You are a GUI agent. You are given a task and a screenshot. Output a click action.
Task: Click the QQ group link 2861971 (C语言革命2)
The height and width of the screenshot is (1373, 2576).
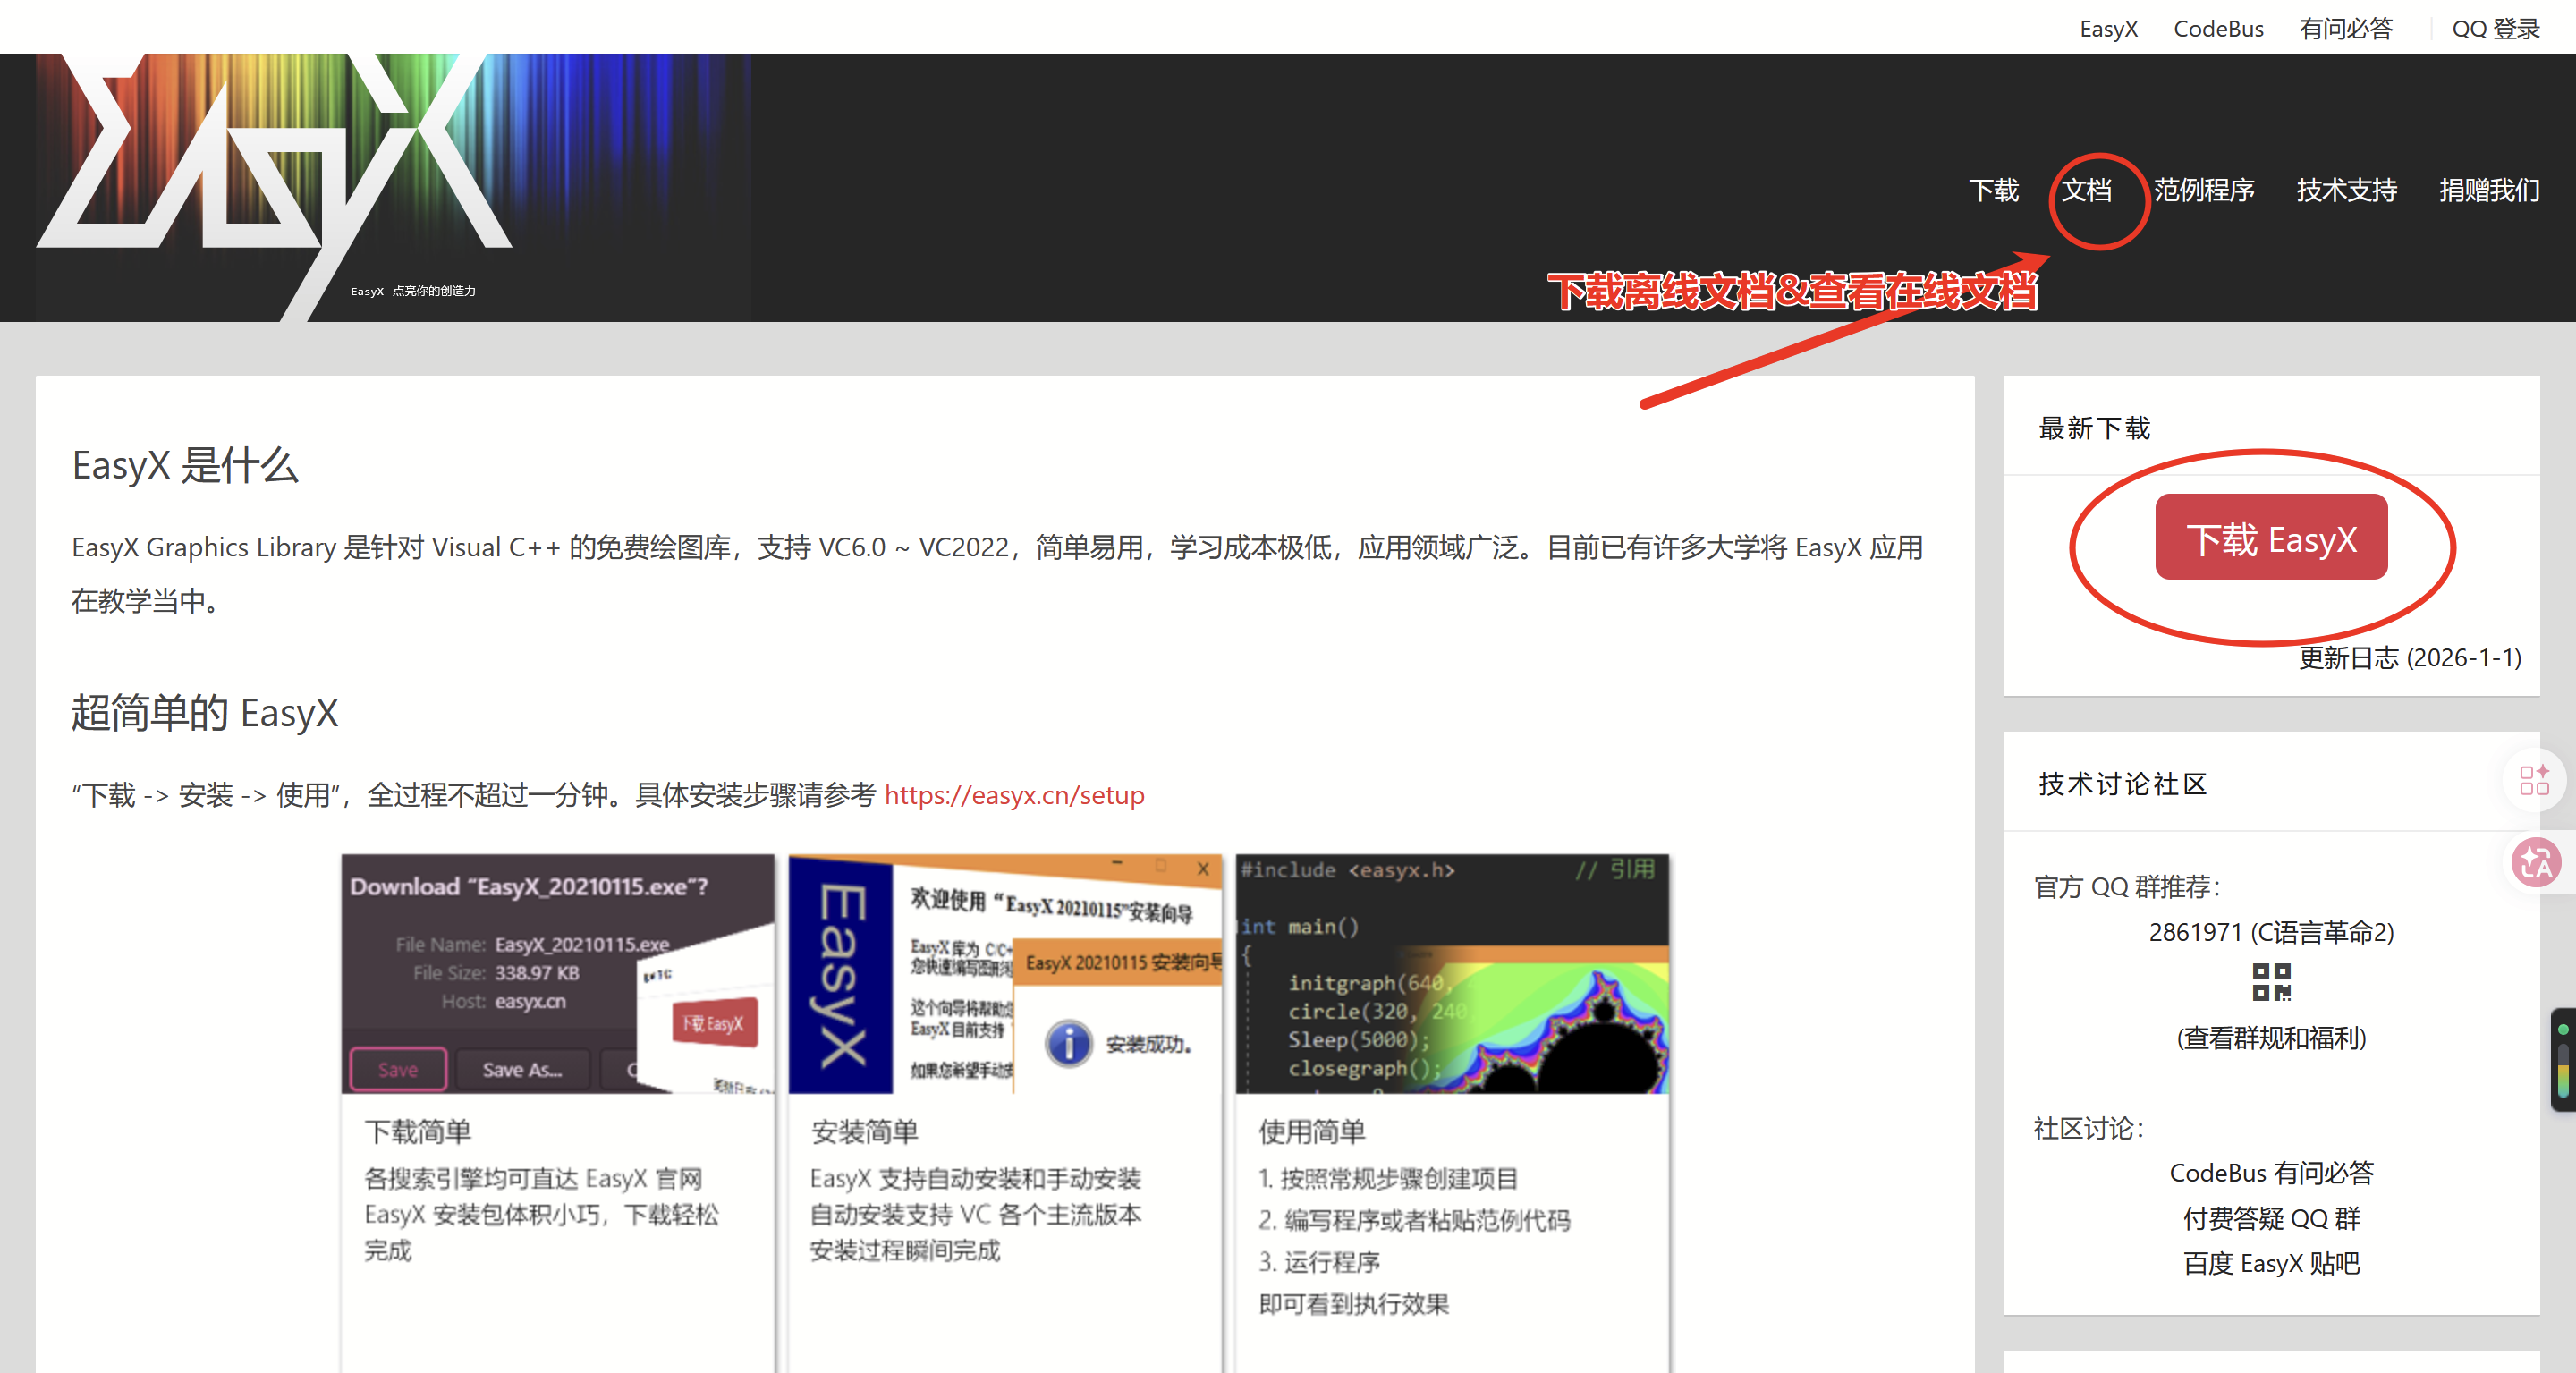click(x=2271, y=933)
